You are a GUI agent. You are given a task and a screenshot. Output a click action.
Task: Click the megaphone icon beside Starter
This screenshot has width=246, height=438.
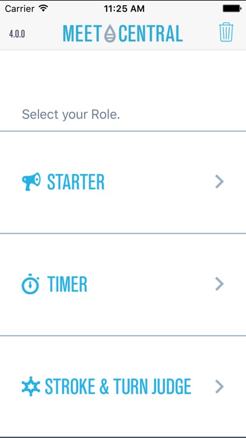click(x=31, y=182)
